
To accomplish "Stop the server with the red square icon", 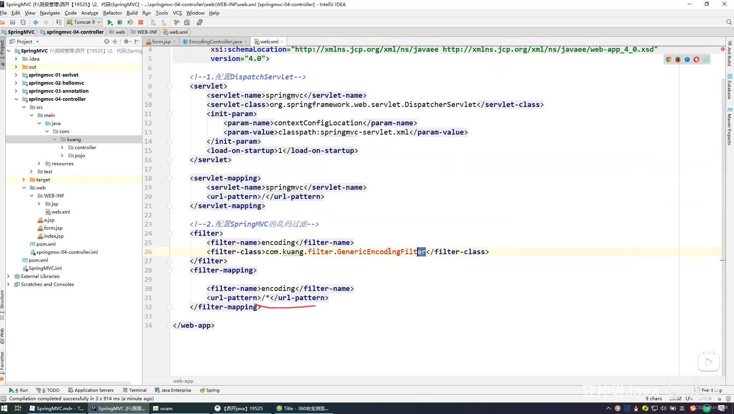I will (x=141, y=22).
